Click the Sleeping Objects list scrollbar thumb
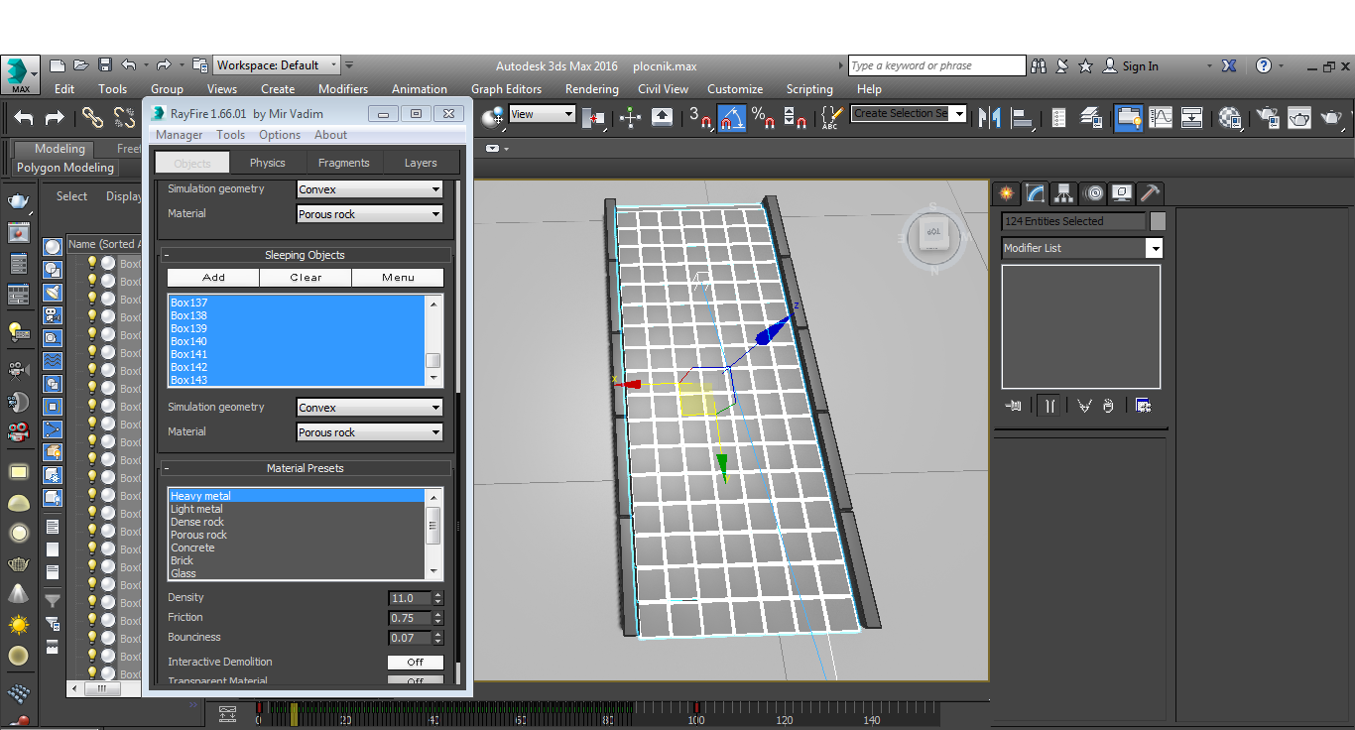1355x730 pixels. pyautogui.click(x=433, y=360)
